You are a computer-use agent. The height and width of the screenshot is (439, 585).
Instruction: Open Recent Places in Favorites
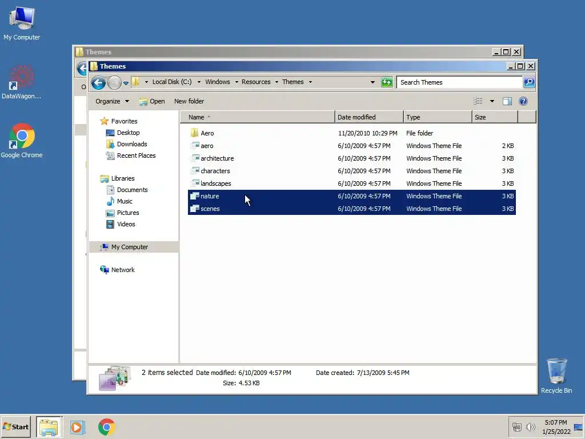(131, 155)
